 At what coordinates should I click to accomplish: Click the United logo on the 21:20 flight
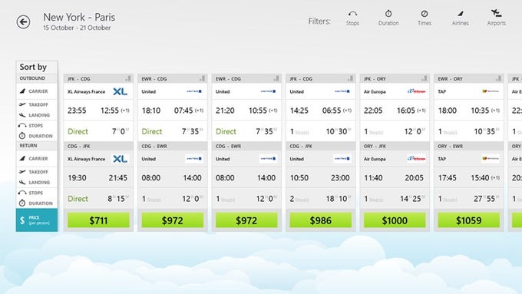point(268,91)
